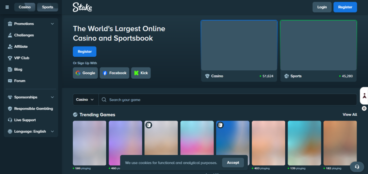The image size is (368, 174).
Task: Click the 45,280 sports players count
Action: 348,76
